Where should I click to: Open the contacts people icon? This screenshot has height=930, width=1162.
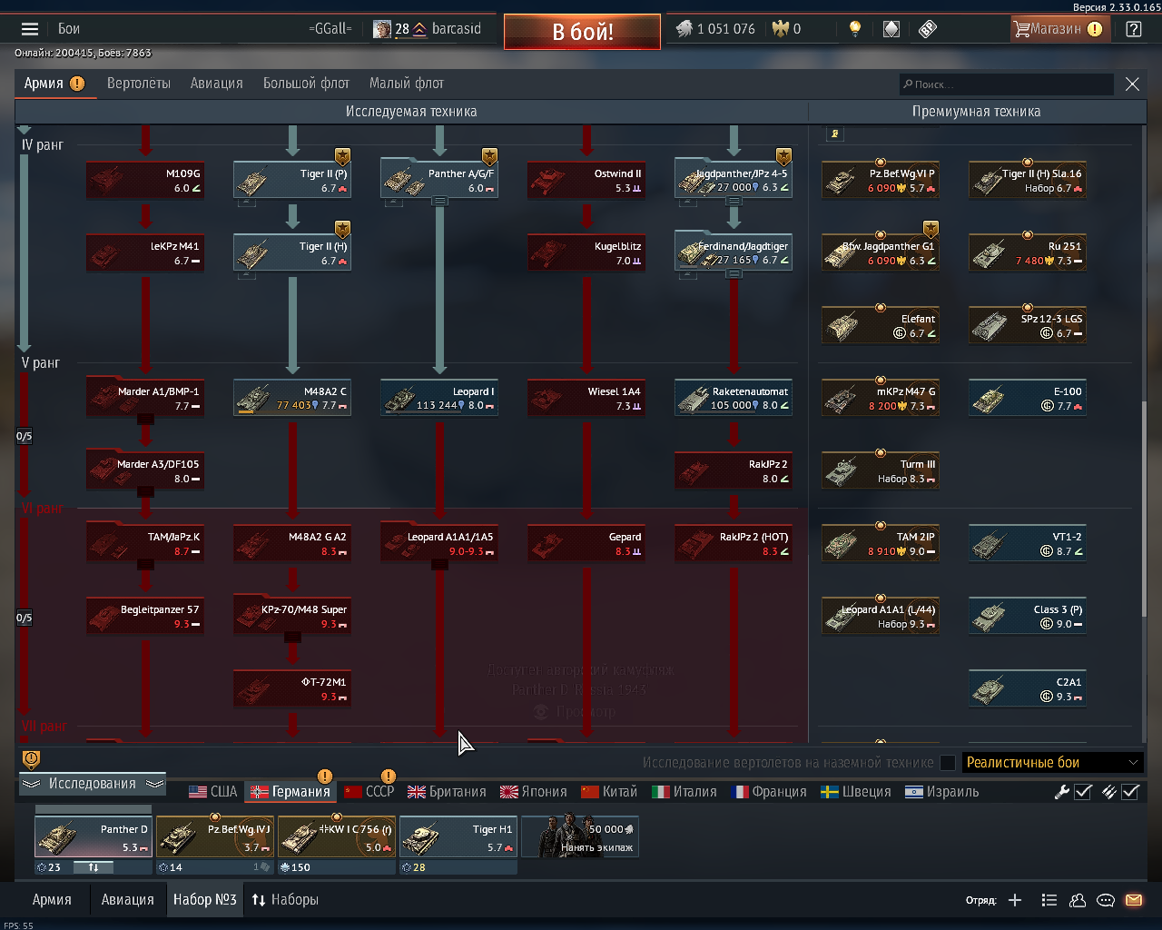1078,900
